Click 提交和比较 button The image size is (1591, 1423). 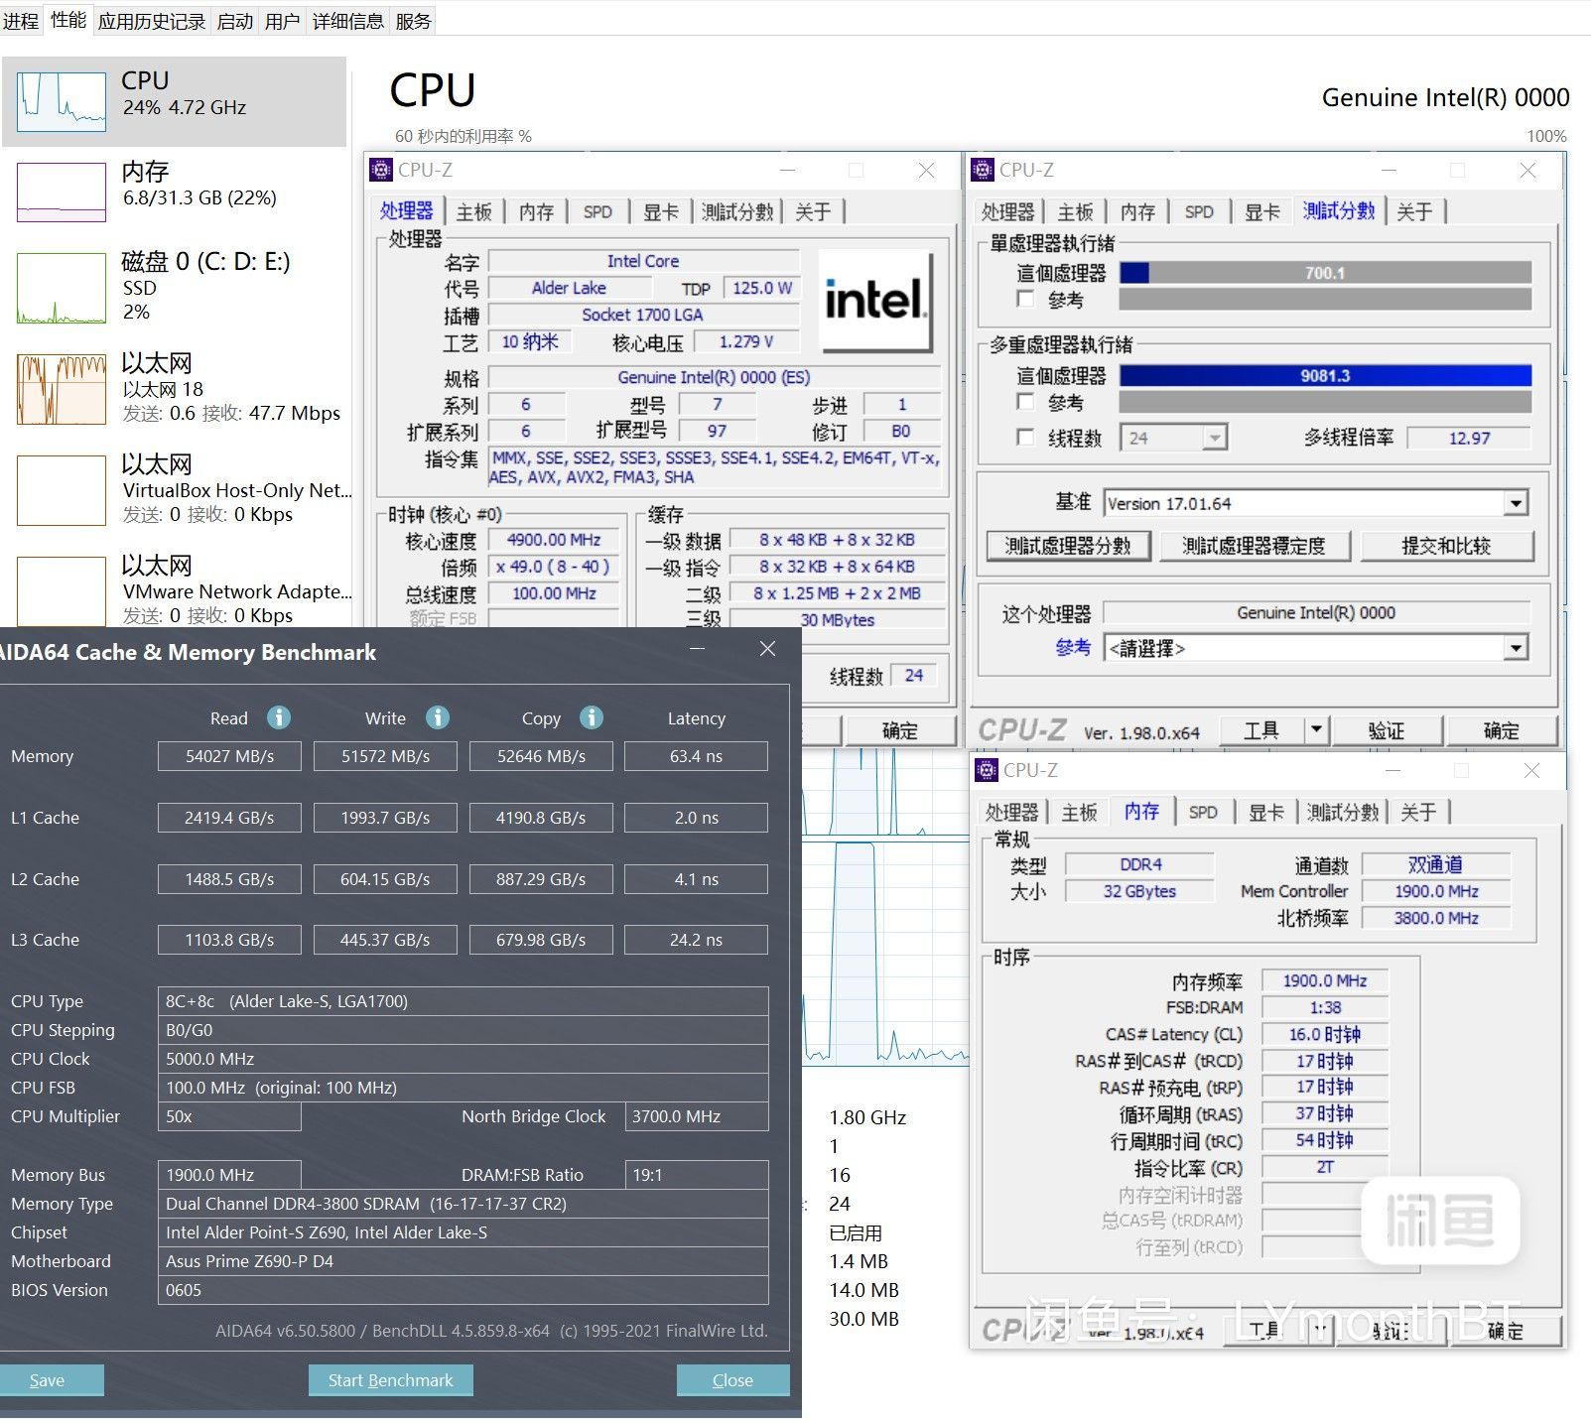1447,546
